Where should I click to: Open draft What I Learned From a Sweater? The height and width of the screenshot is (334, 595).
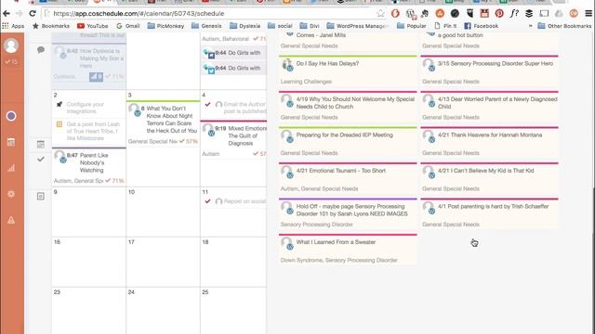348,250
